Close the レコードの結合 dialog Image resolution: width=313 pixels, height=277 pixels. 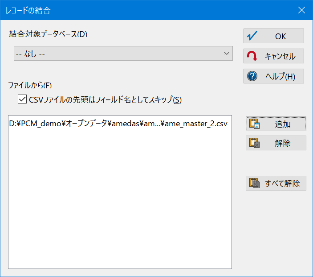pyautogui.click(x=301, y=10)
